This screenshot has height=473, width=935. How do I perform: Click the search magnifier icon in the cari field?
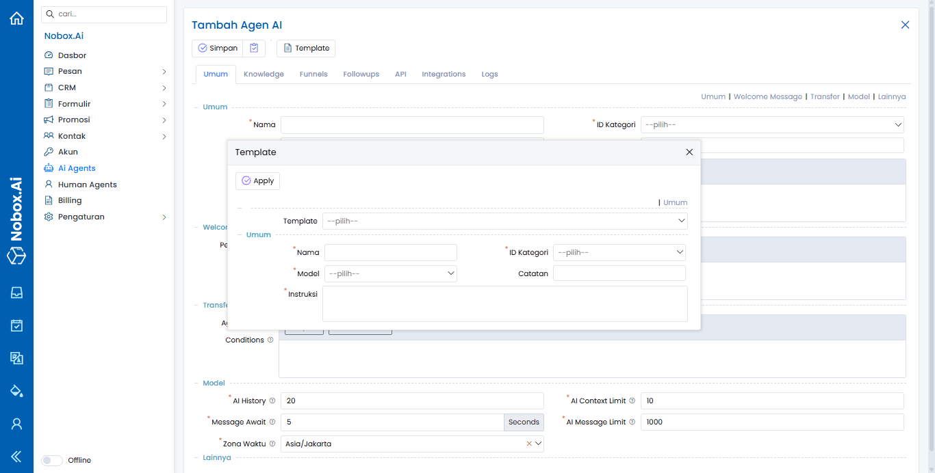tap(49, 14)
